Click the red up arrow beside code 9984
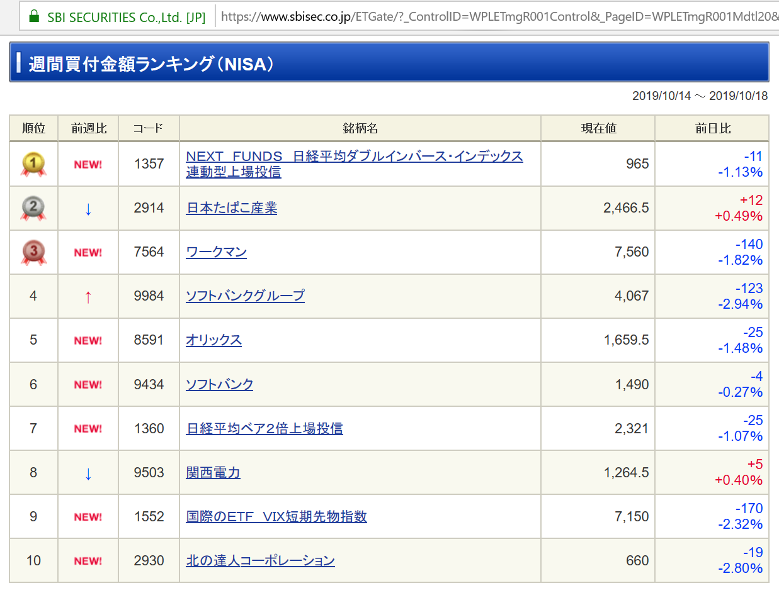 pos(88,297)
